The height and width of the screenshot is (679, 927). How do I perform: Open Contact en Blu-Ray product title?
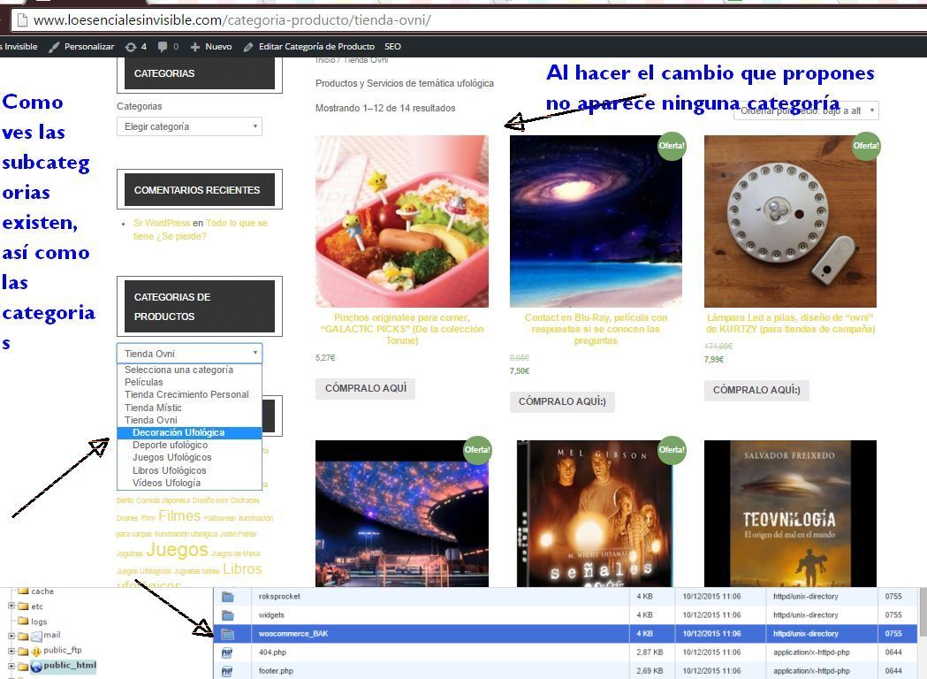[x=596, y=329]
